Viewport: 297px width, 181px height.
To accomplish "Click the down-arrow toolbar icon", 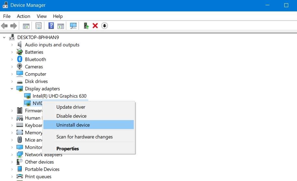I will [x=104, y=26].
